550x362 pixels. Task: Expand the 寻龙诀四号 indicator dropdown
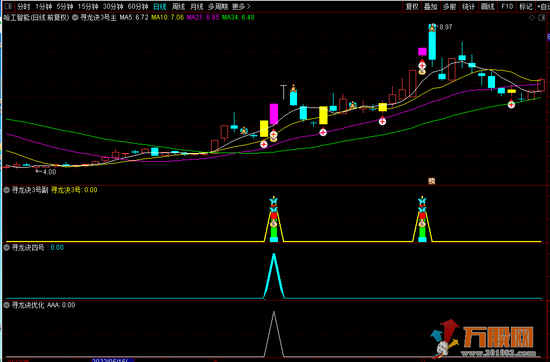[x=7, y=247]
